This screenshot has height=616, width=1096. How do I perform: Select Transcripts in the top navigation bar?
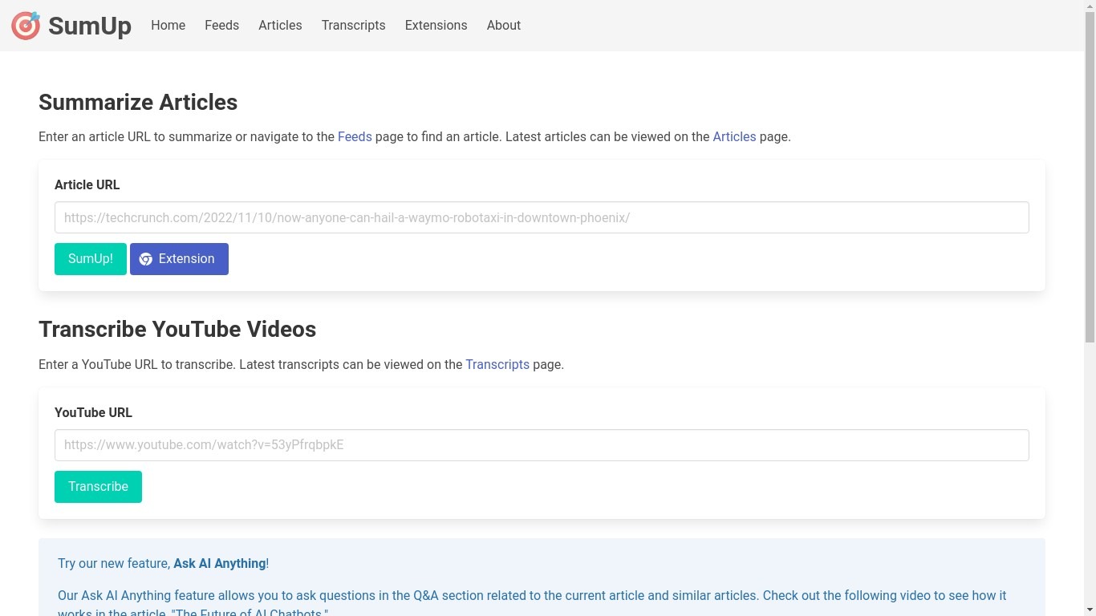coord(353,26)
